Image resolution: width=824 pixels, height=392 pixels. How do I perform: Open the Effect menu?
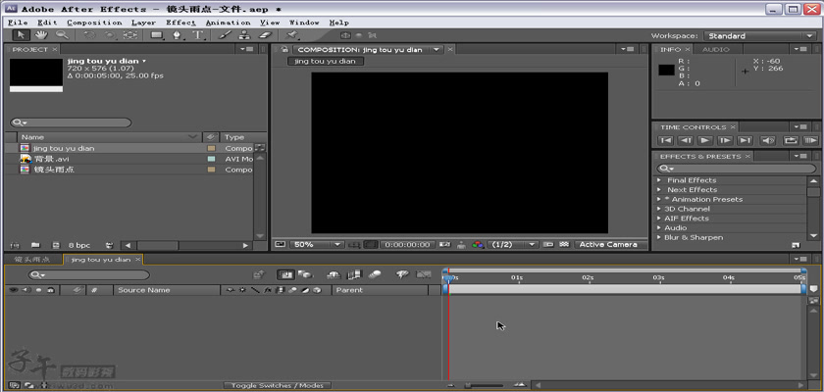[180, 23]
